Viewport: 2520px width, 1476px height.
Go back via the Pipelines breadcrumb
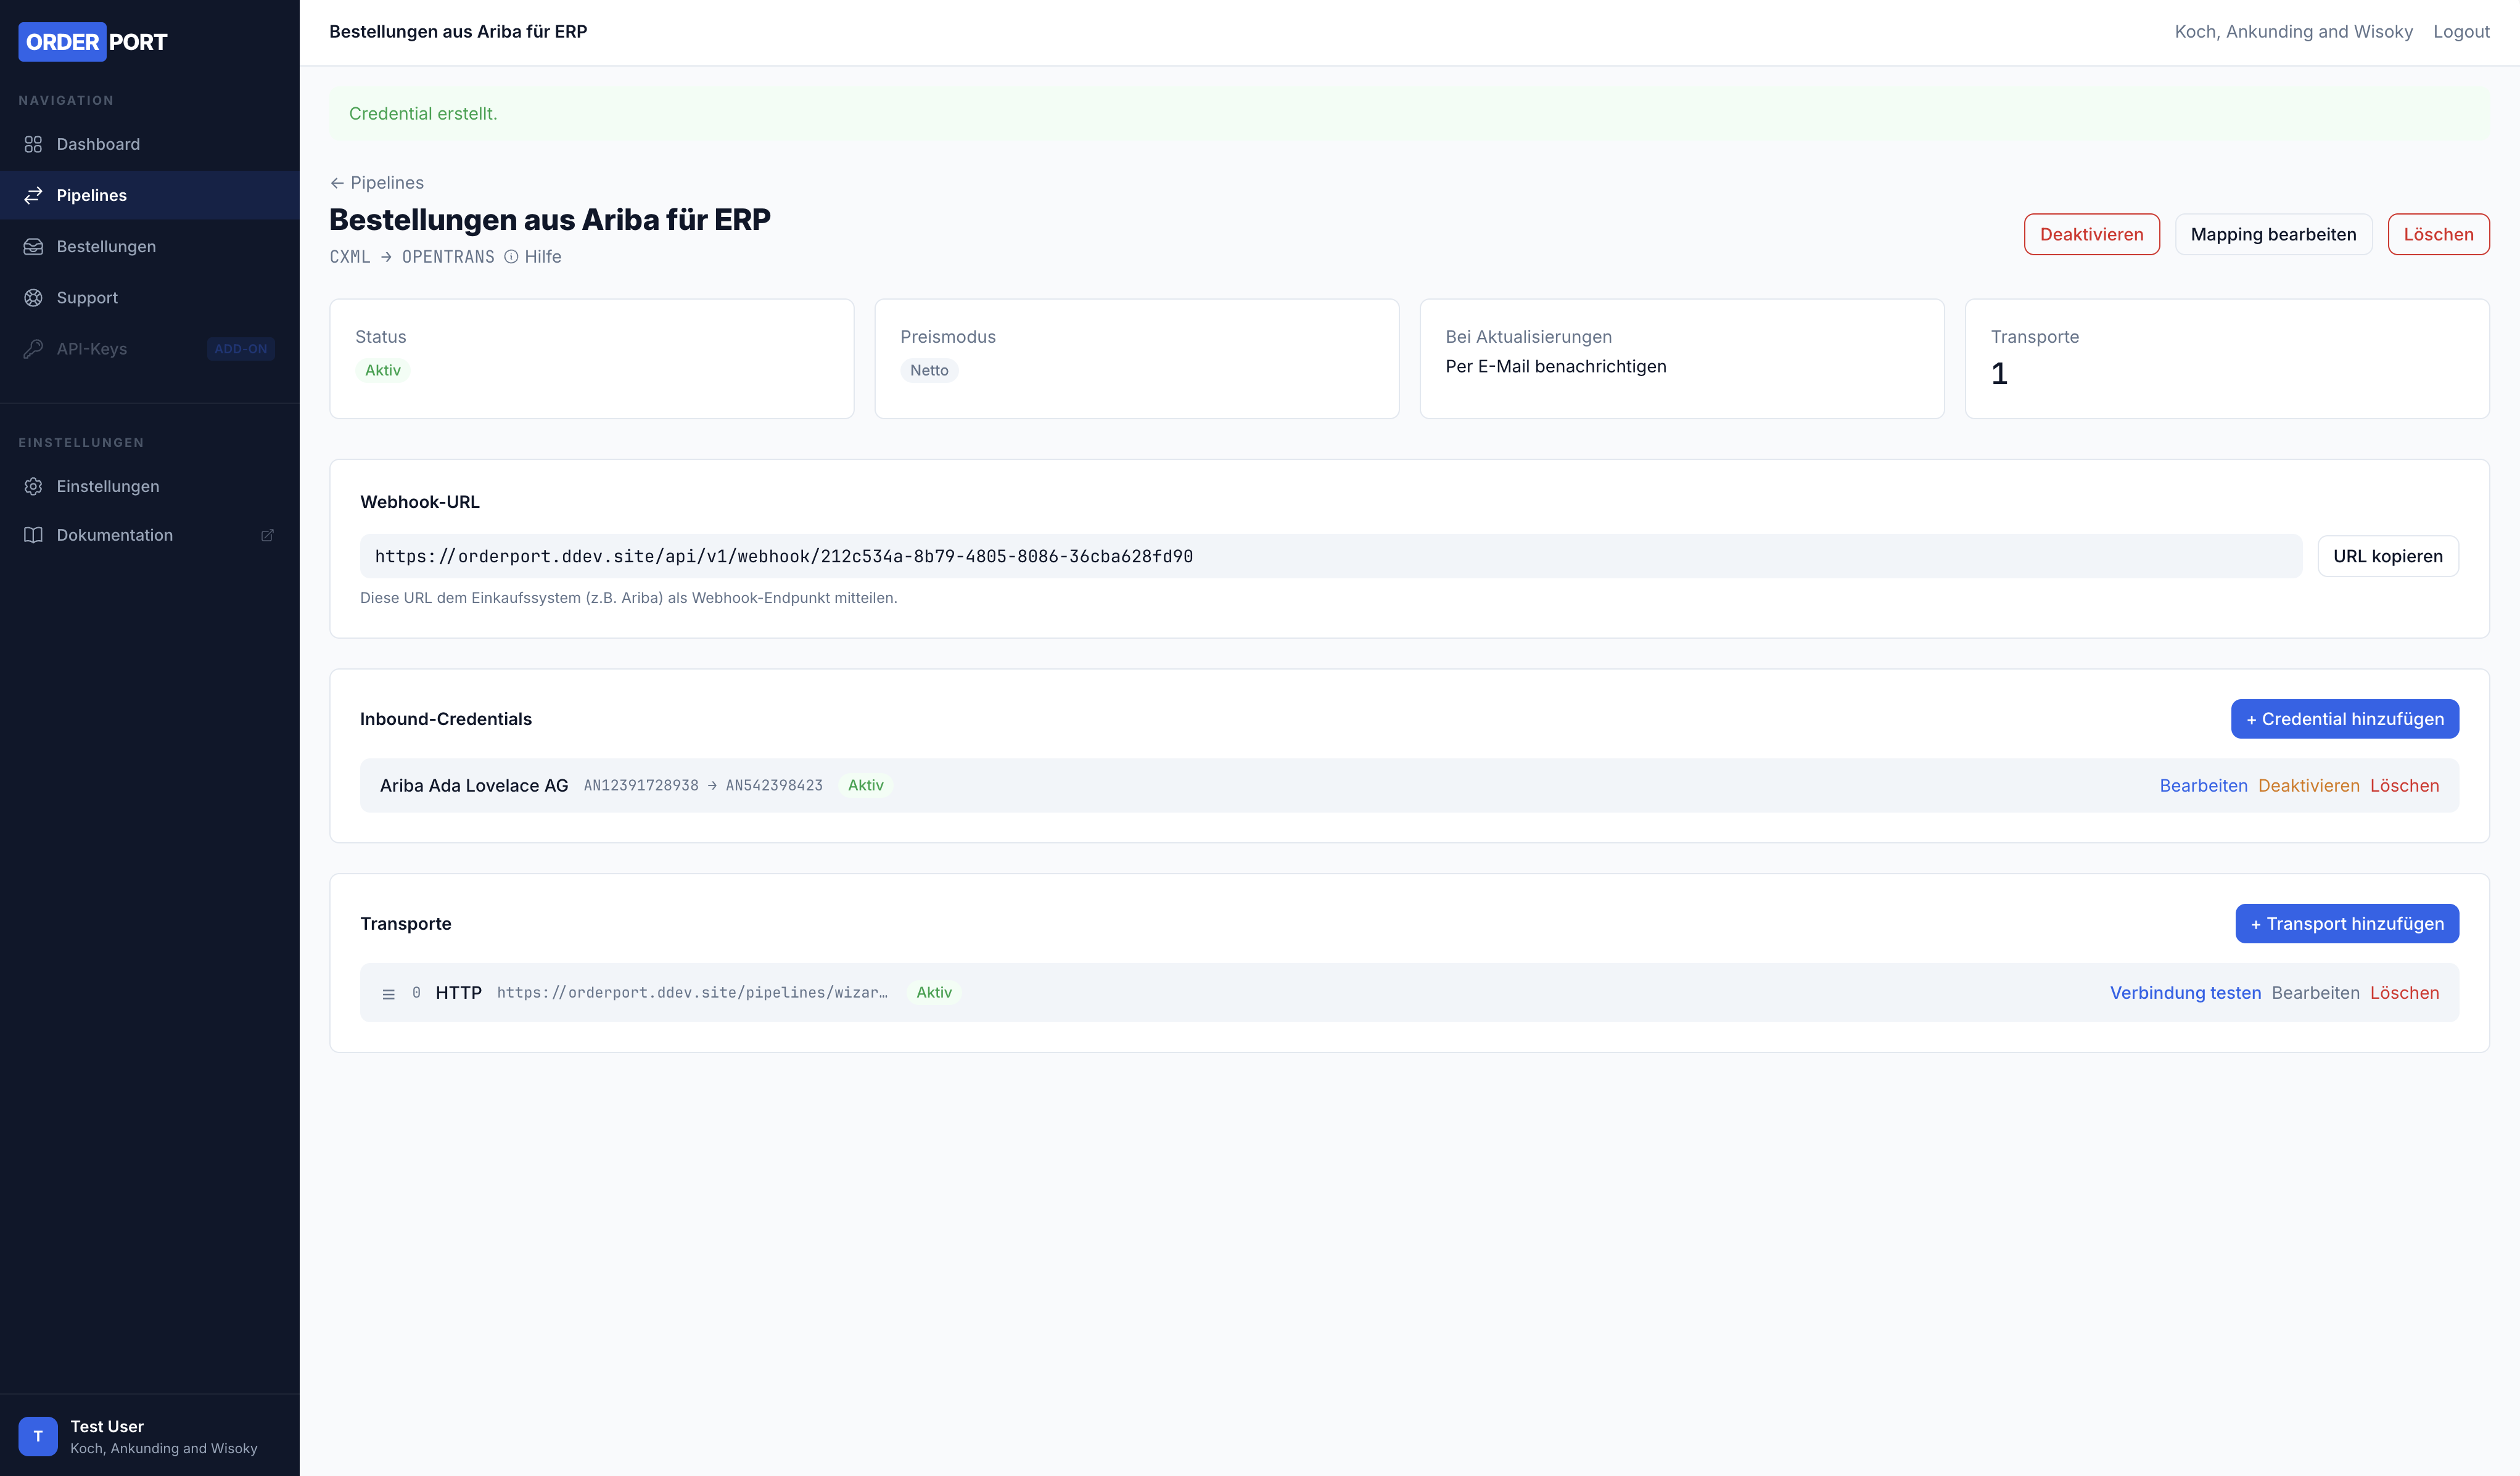377,183
